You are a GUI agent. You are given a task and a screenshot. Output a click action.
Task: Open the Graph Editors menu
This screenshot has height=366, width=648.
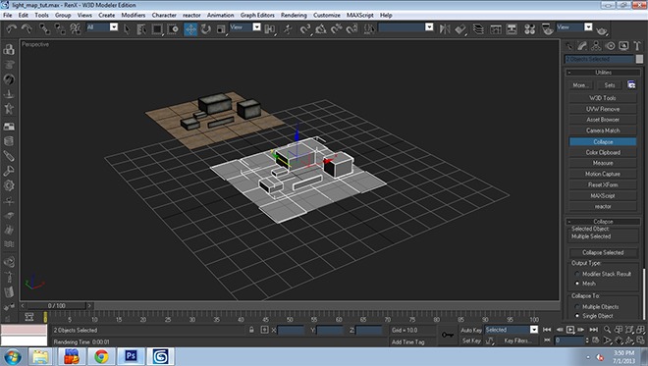tap(257, 16)
